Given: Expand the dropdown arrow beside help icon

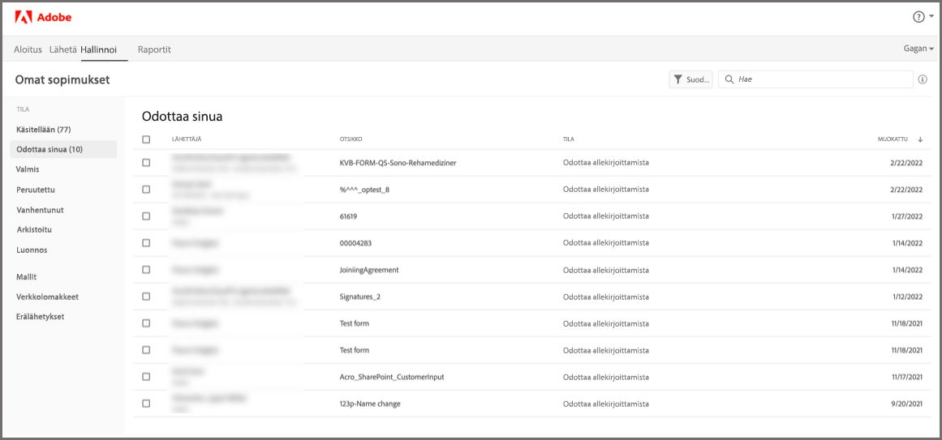Looking at the screenshot, I should click(931, 17).
